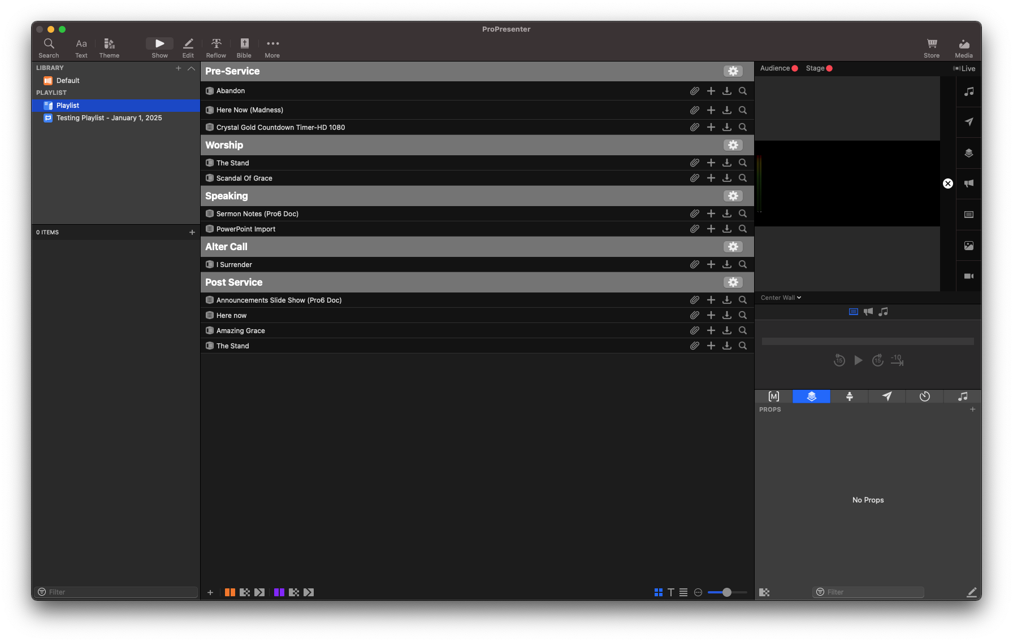The width and height of the screenshot is (1013, 642).
Task: Click the magnifier icon on Scandal Of Grace
Action: click(x=743, y=178)
